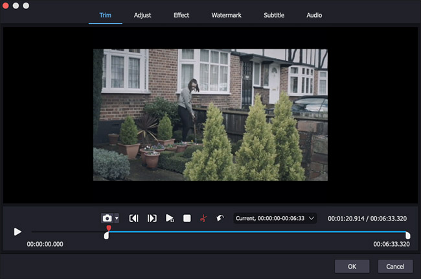
Task: Set trim start with left bracket icon
Action: 133,218
